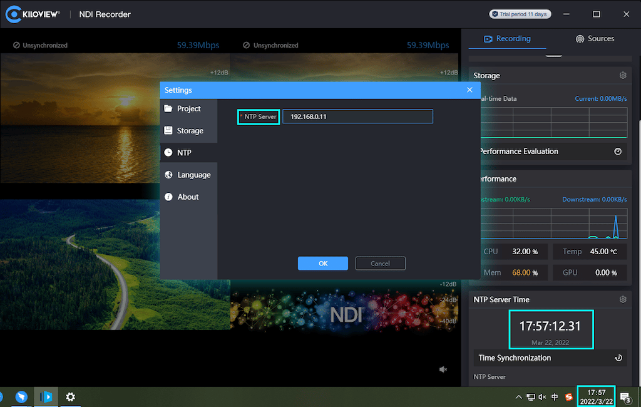Select Storage in Settings sidebar
This screenshot has height=407, width=641.
point(190,131)
